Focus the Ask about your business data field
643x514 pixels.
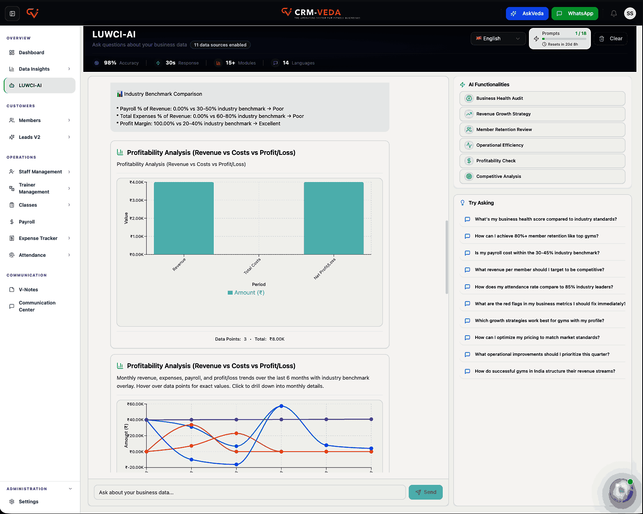[250, 492]
